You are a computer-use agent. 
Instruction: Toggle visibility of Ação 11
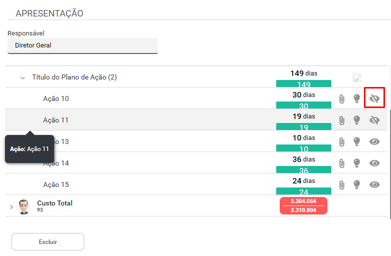tap(374, 120)
